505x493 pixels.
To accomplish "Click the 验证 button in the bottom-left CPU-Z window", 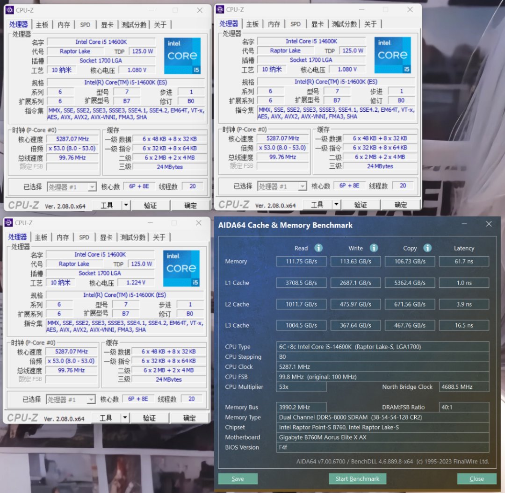I will pos(149,418).
